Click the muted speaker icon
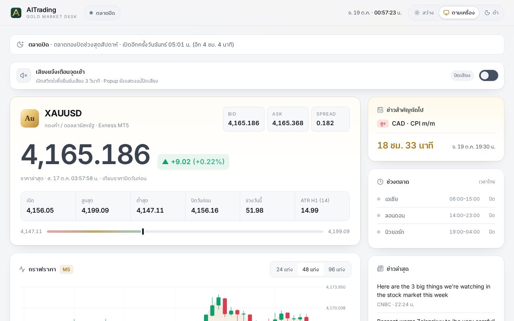 (x=24, y=75)
